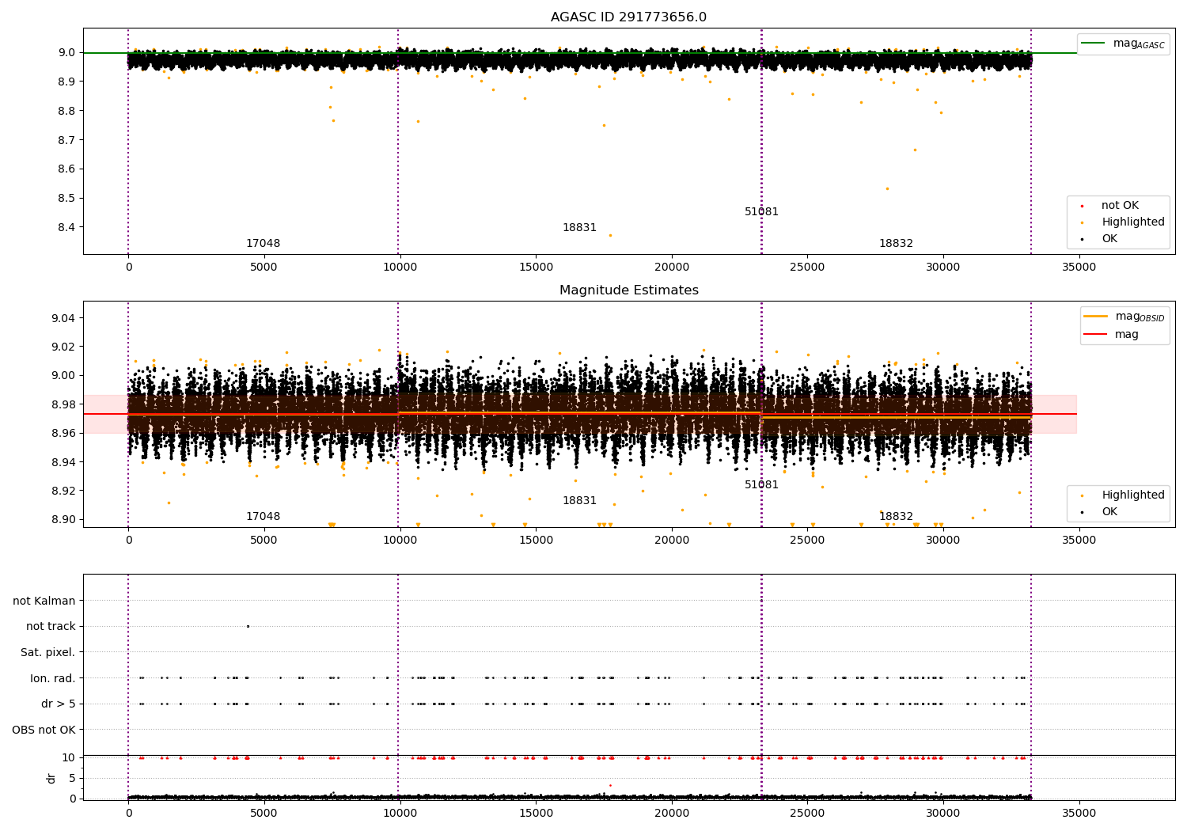
Task: Click obsid label 18831 in AGASC ID plot
Action: 579,228
